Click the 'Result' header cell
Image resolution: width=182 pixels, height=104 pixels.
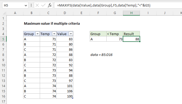click(x=131, y=34)
